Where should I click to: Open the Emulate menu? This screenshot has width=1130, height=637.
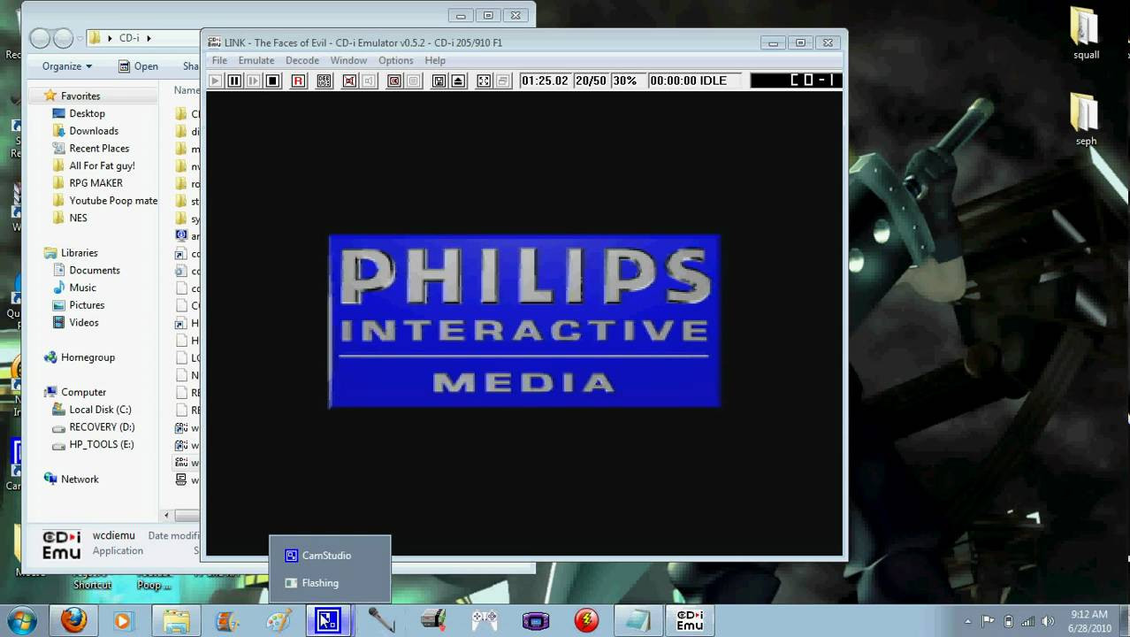[256, 60]
